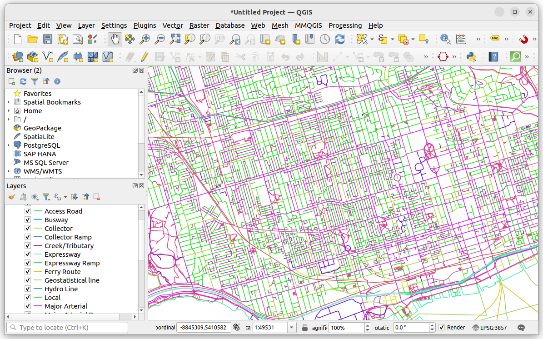Open the Statistical Summary panel icon
This screenshot has width=543, height=339.
coord(460,39)
